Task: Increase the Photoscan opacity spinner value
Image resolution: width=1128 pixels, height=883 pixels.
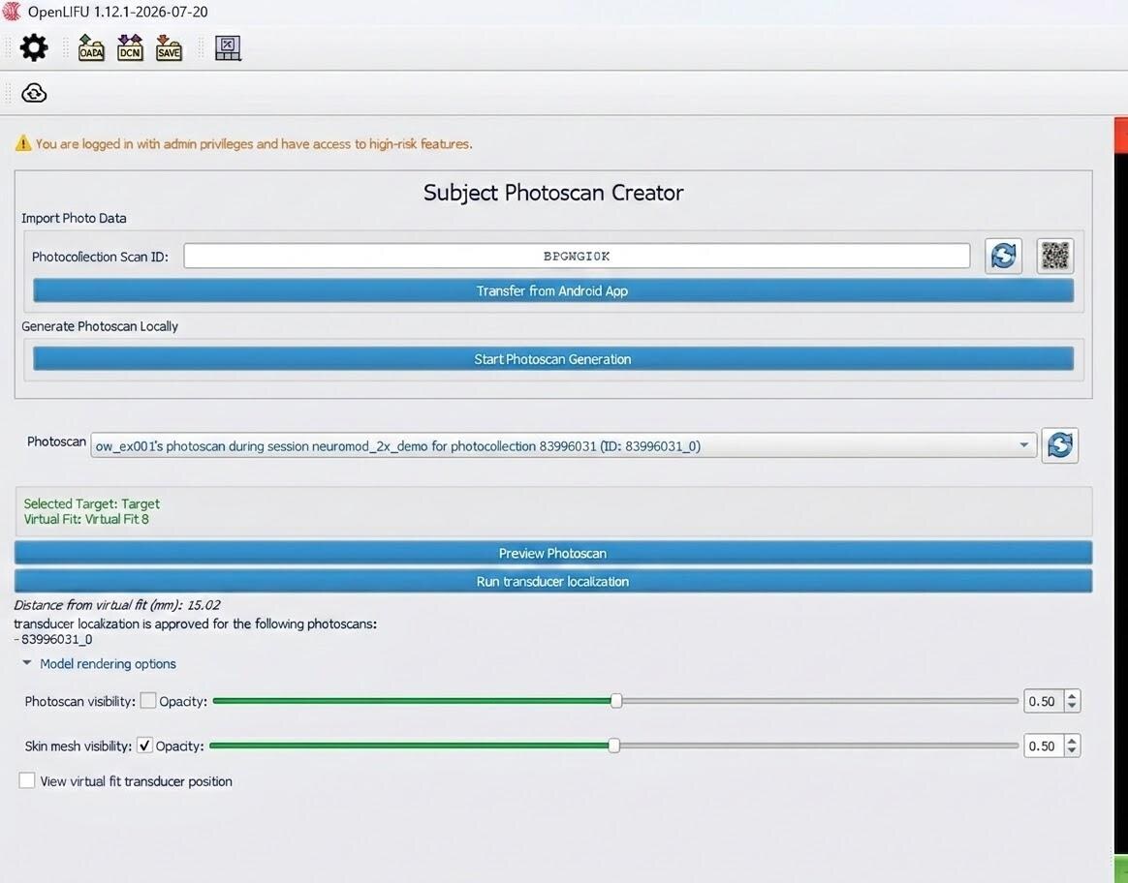Action: coord(1072,696)
